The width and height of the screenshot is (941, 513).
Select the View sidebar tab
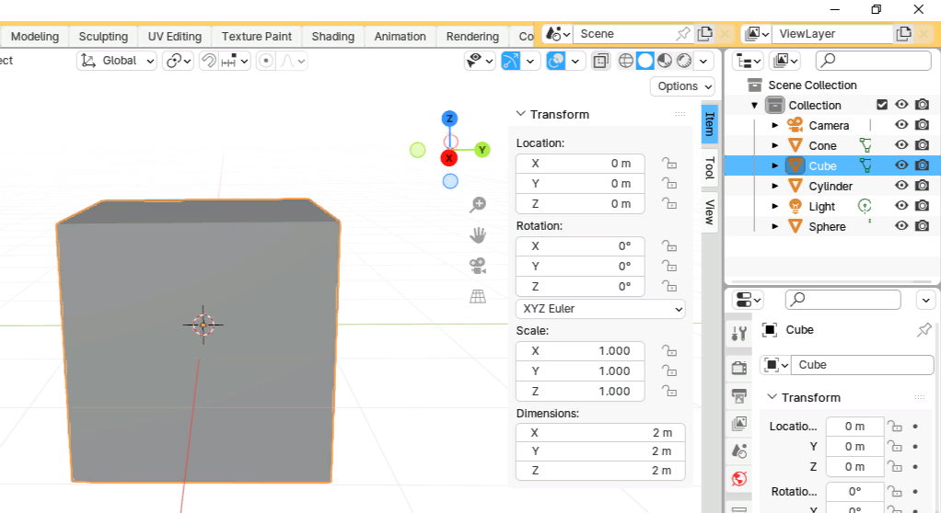(709, 211)
